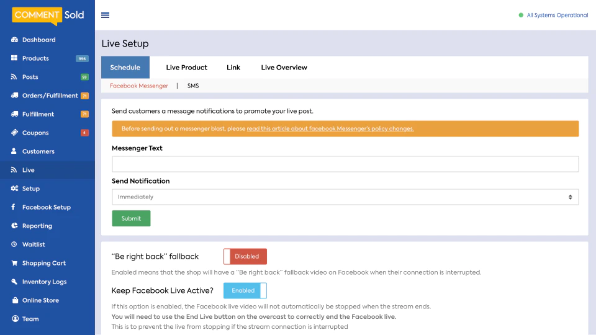The height and width of the screenshot is (335, 596).
Task: Click the Facebook Setup 'f' icon
Action: [13, 207]
